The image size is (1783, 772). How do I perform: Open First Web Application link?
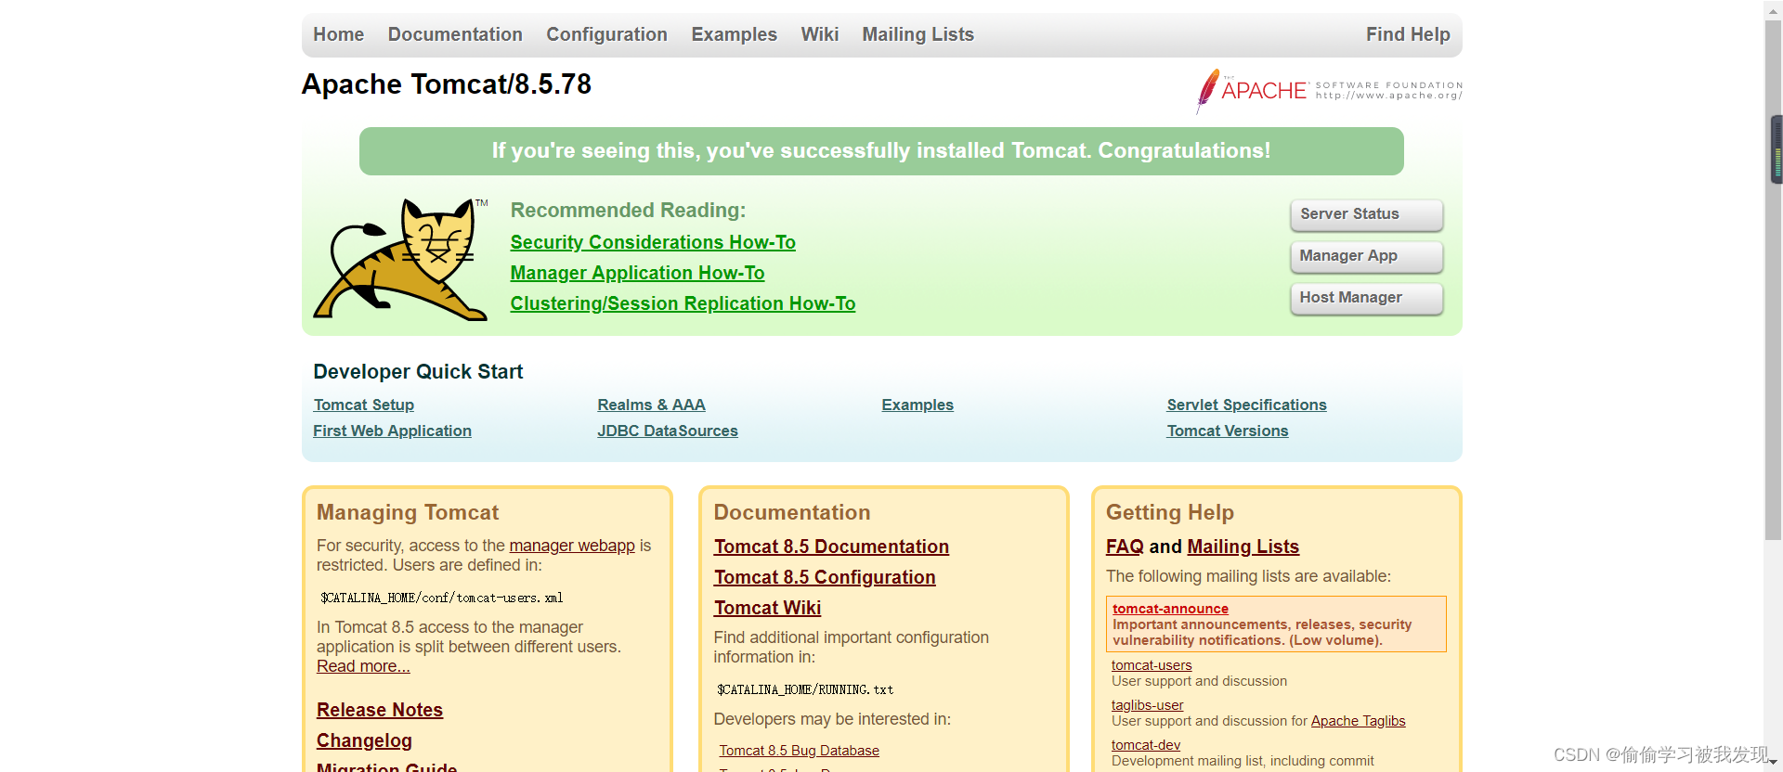392,431
